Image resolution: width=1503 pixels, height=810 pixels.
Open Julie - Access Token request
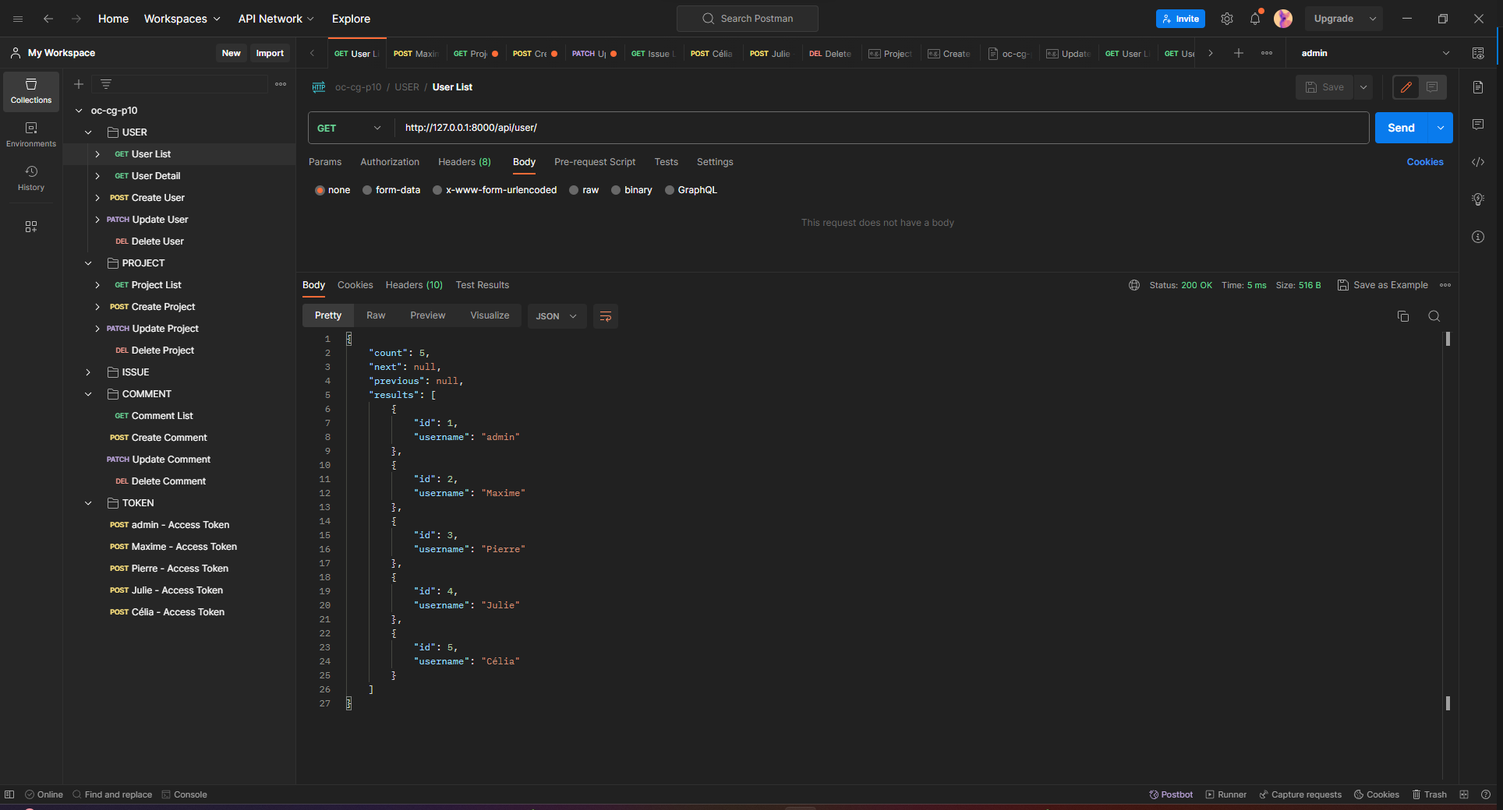177,590
